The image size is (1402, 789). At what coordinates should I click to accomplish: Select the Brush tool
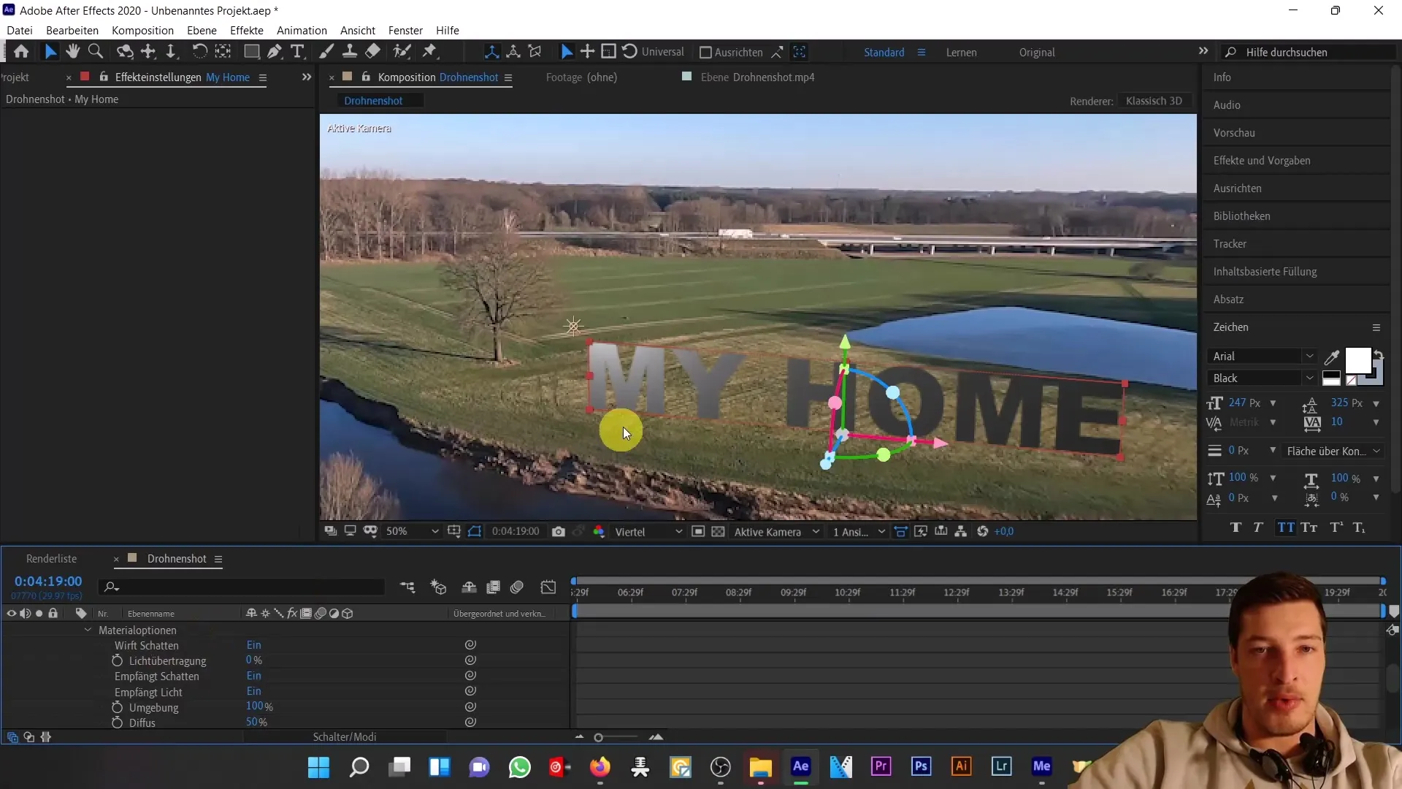326,52
